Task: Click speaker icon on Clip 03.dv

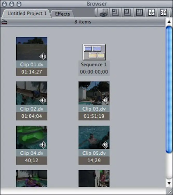Action: click(105, 100)
